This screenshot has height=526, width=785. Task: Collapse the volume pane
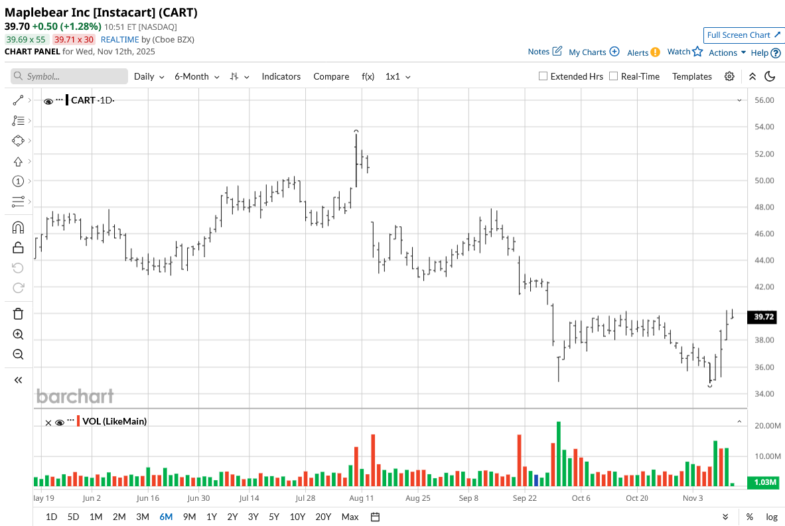click(739, 422)
